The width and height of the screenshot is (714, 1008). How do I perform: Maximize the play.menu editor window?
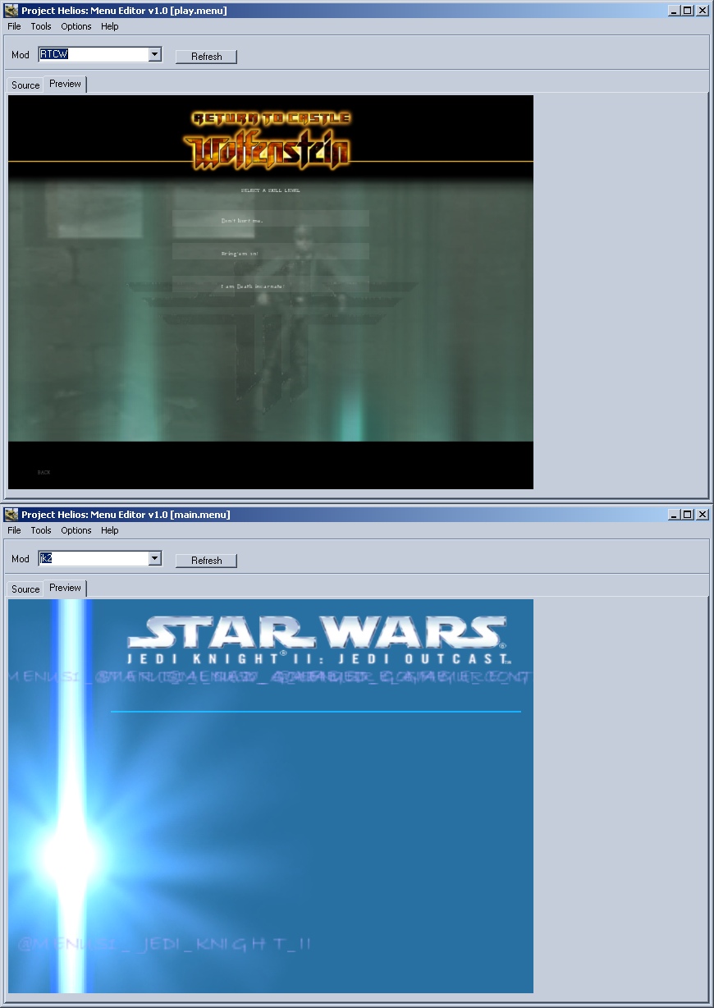(687, 11)
